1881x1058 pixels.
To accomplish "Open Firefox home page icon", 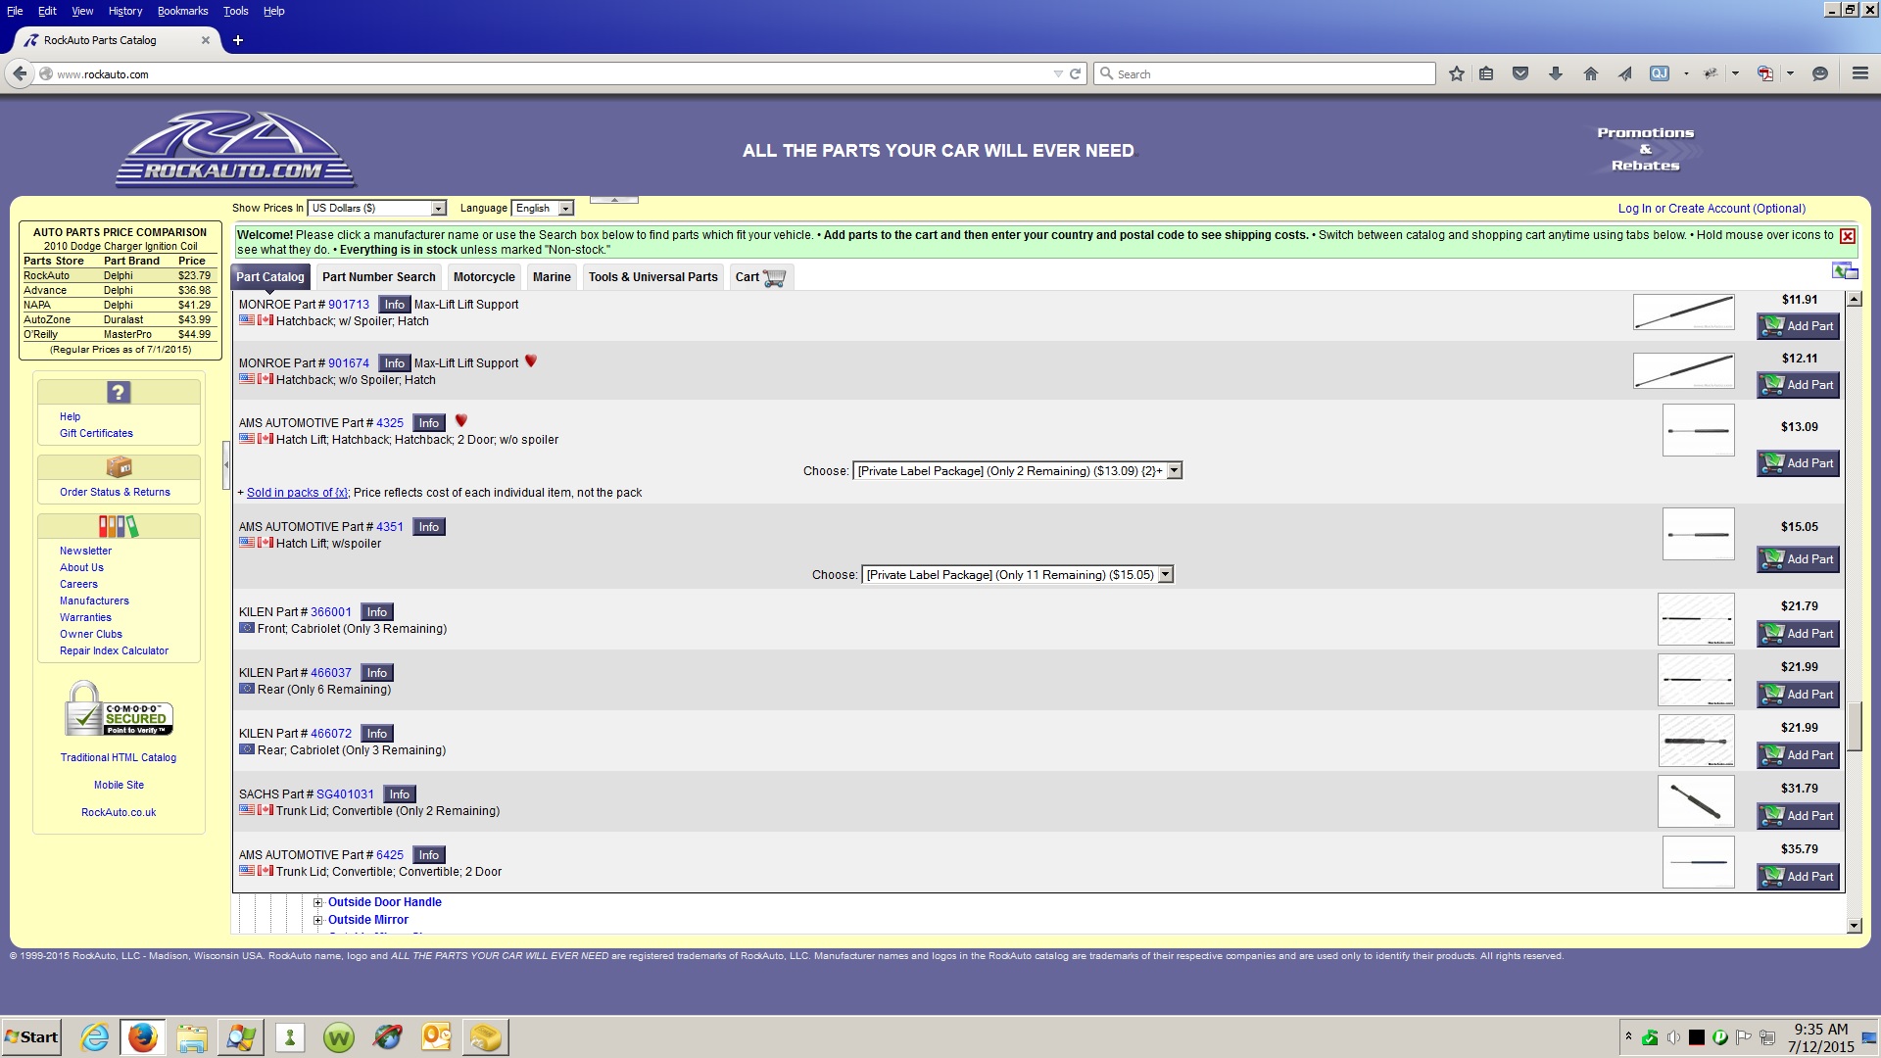I will [1590, 73].
